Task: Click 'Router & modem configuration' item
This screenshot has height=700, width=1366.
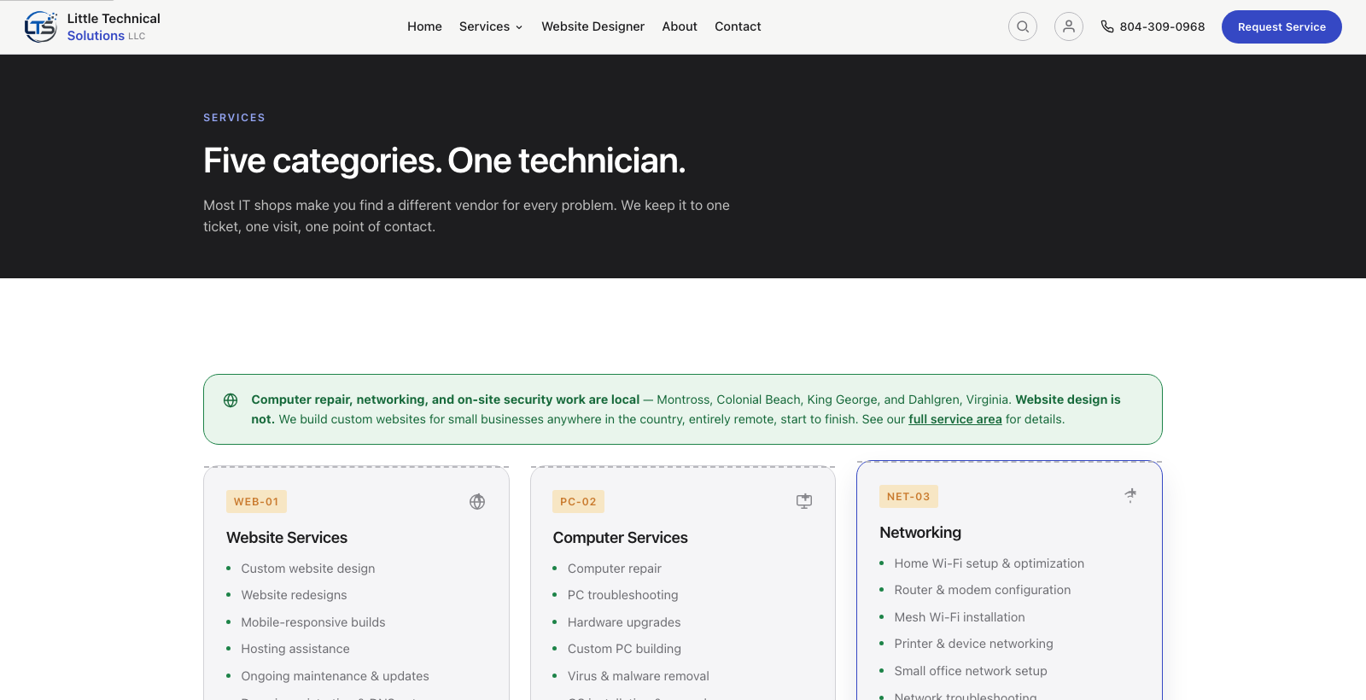Action: 982,590
